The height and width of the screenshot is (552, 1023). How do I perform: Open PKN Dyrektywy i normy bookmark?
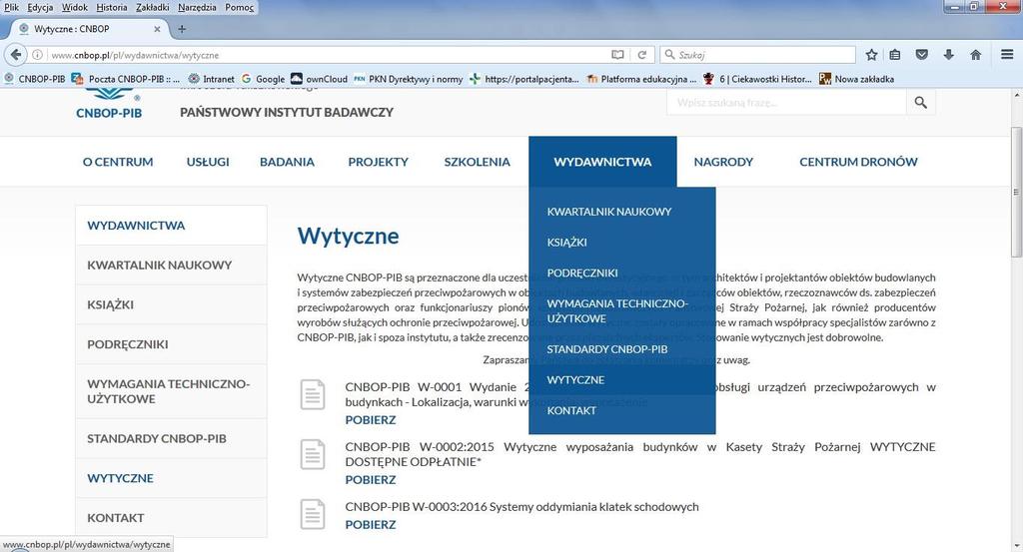[x=409, y=79]
